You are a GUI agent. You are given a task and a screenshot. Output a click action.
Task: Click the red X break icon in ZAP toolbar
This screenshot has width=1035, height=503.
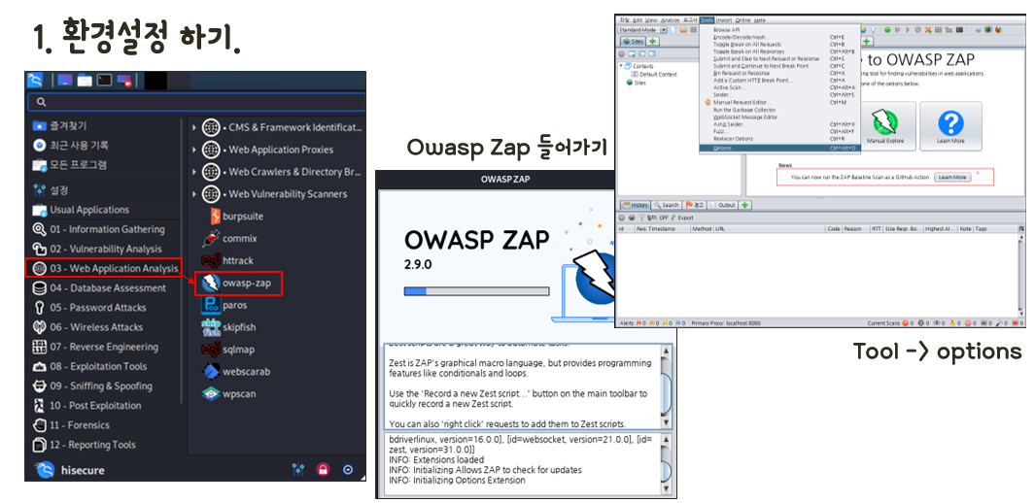tap(928, 30)
